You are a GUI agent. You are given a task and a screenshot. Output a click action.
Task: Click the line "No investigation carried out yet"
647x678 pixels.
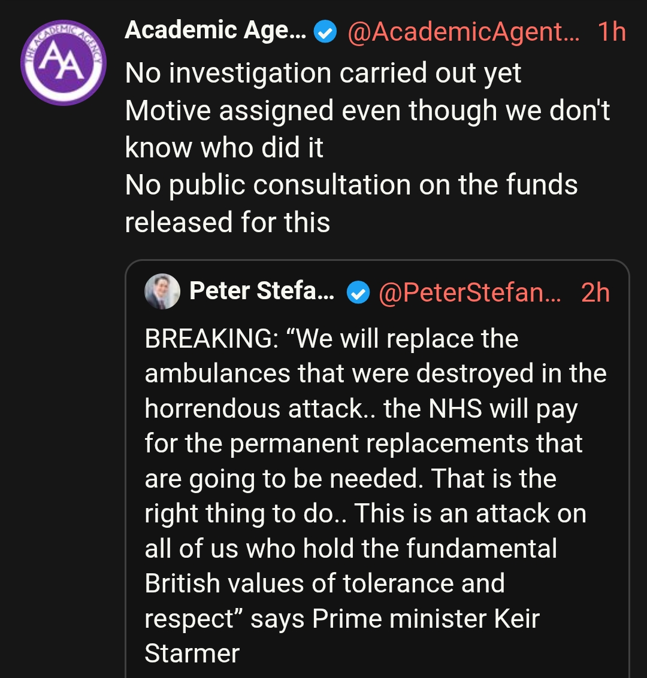323,74
